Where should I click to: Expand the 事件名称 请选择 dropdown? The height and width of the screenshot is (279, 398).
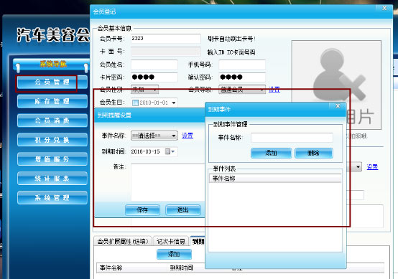click(x=154, y=136)
